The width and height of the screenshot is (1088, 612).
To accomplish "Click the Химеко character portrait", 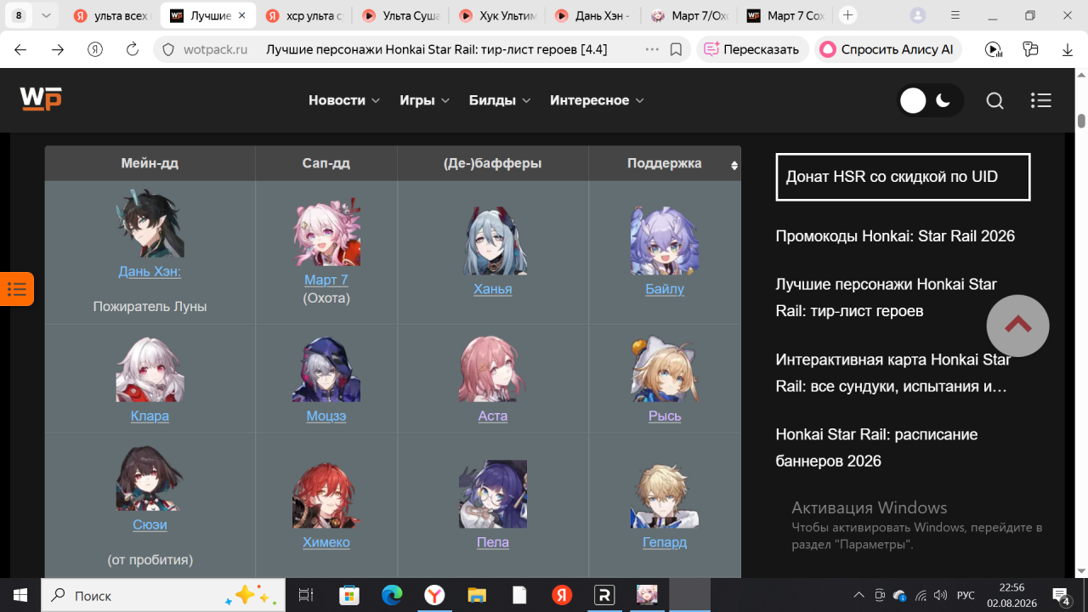I will 326,495.
